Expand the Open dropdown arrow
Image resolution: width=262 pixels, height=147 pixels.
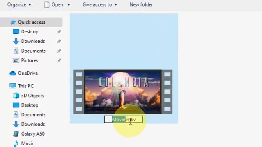point(68,5)
